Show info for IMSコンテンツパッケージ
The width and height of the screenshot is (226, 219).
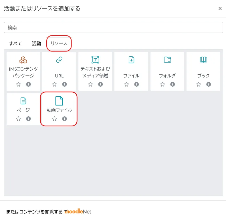coord(28,84)
